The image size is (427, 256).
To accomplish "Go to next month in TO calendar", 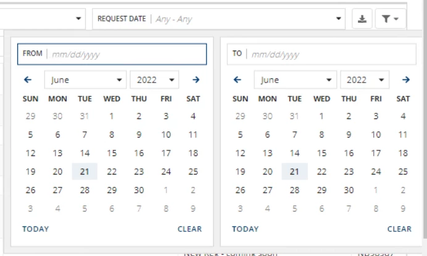I will click(x=406, y=80).
